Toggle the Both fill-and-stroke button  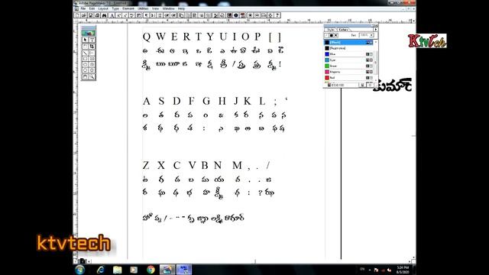pos(336,36)
